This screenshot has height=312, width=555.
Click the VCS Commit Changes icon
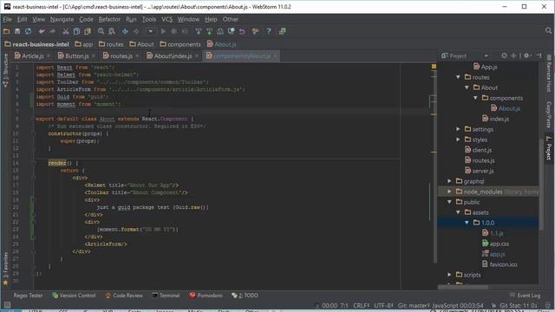click(209, 31)
